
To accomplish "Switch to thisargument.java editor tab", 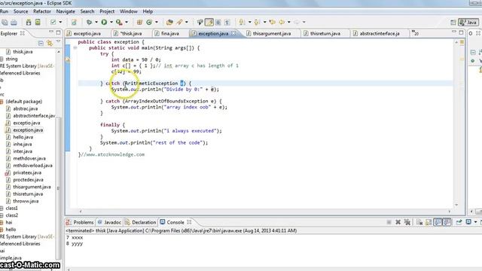I will click(x=271, y=33).
